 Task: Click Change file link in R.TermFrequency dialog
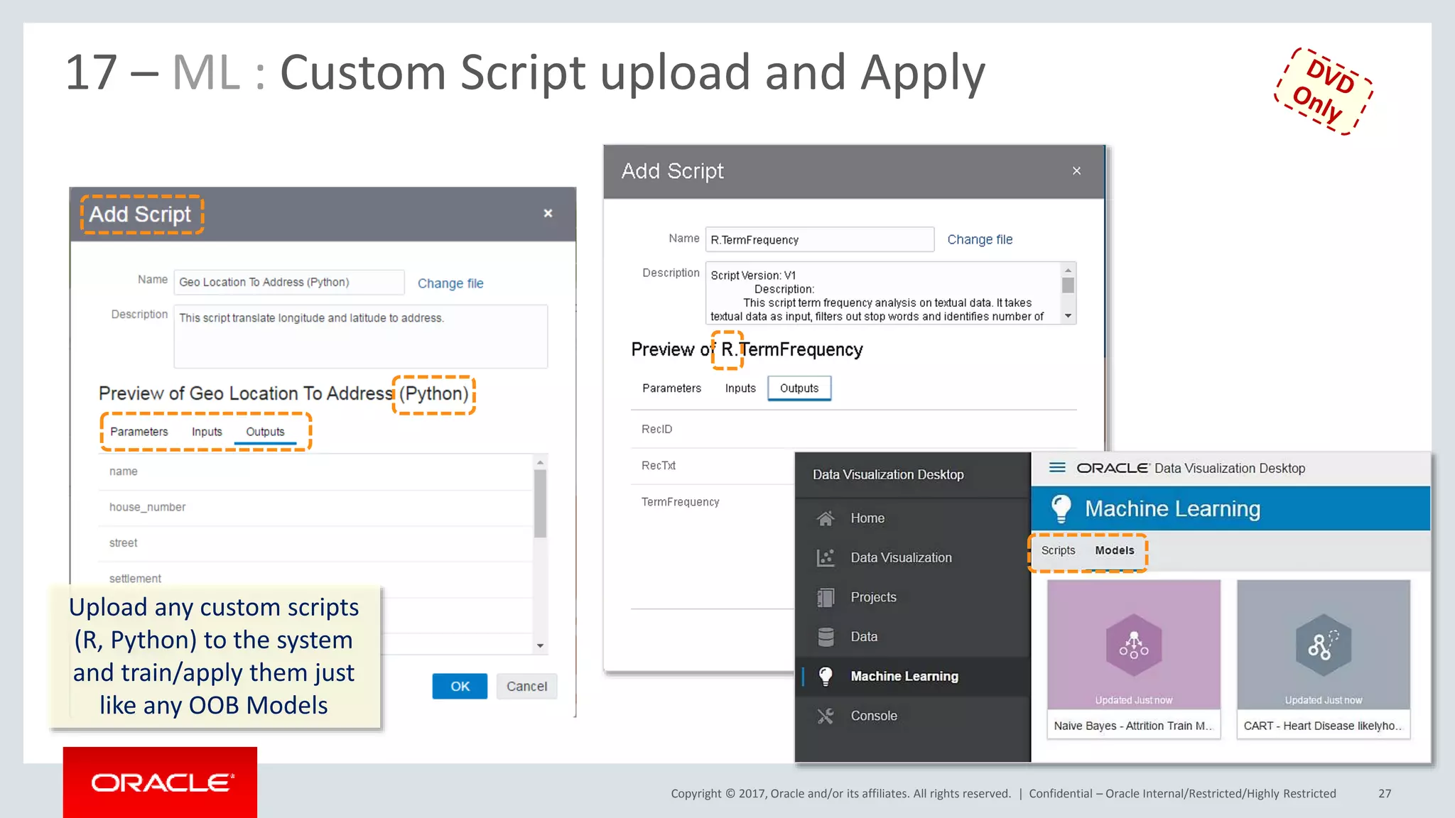tap(980, 239)
